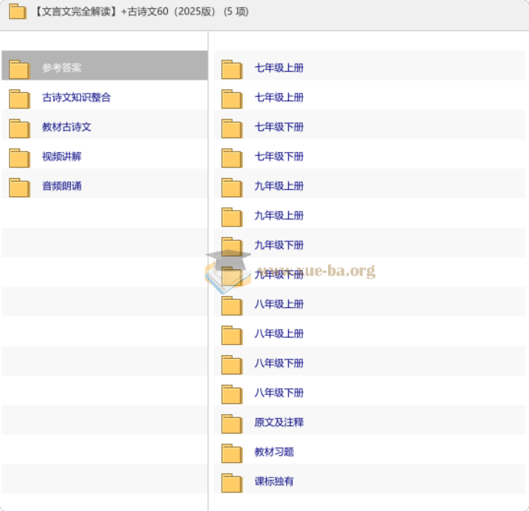Select the 教材习题 text label
529x511 pixels.
click(x=274, y=452)
